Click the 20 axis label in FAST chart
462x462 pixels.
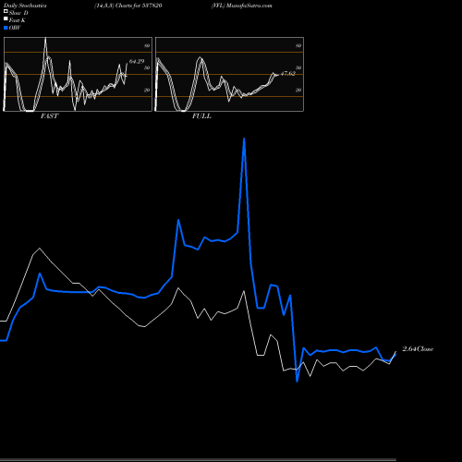click(x=147, y=90)
